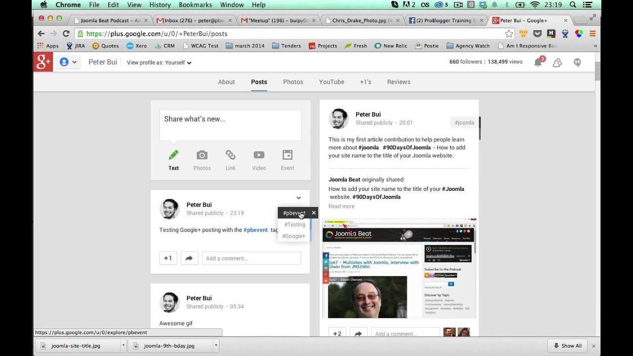Open the Apps bookmark shortcut

click(48, 45)
